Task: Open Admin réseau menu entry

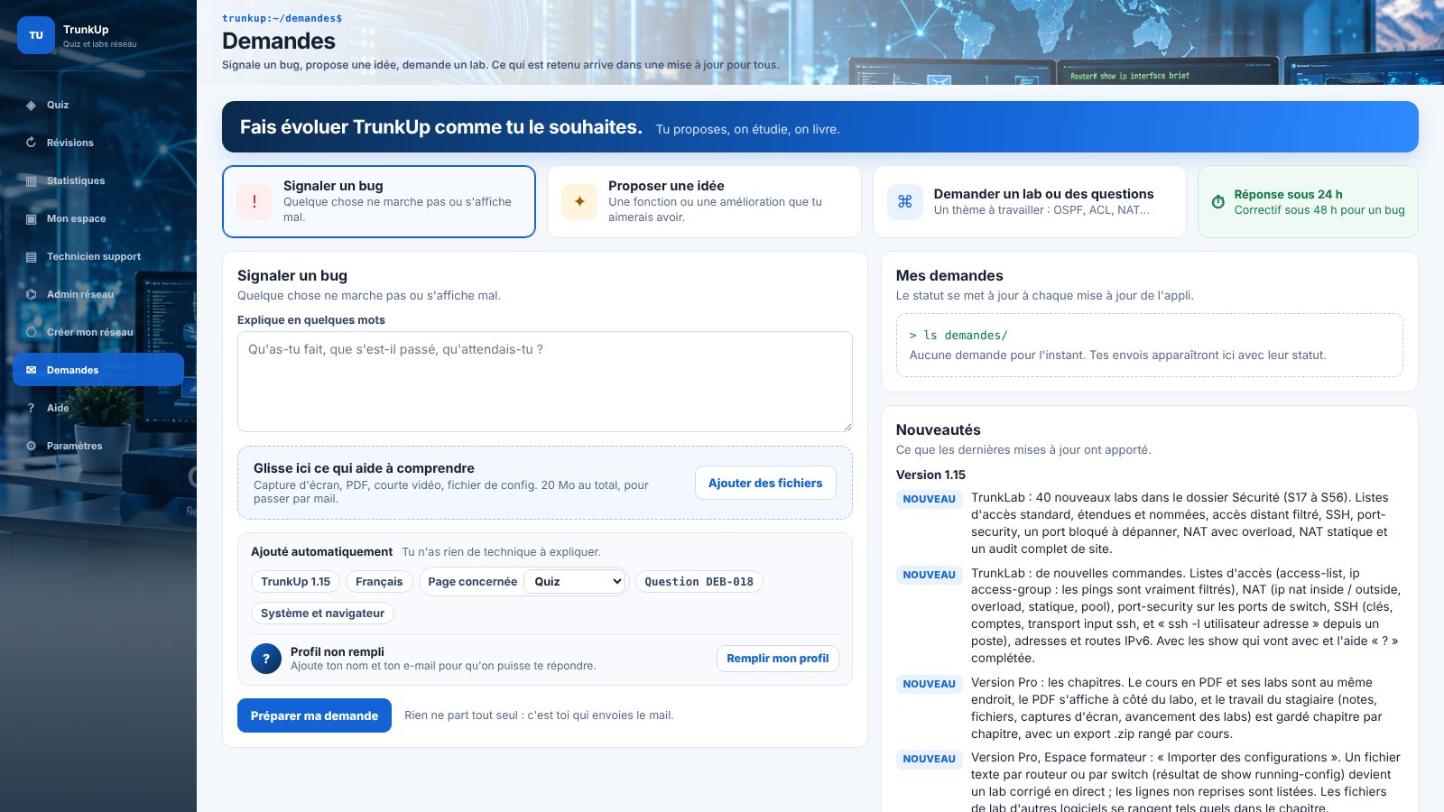Action: click(98, 294)
